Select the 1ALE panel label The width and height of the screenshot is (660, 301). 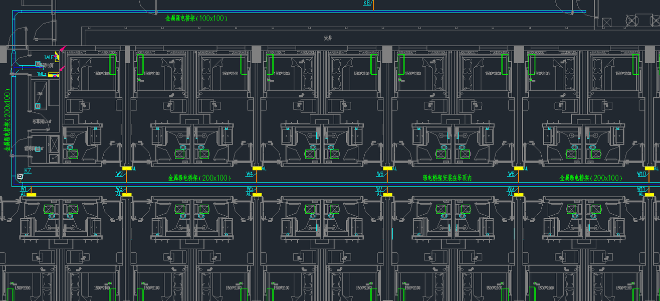[x=49, y=57]
